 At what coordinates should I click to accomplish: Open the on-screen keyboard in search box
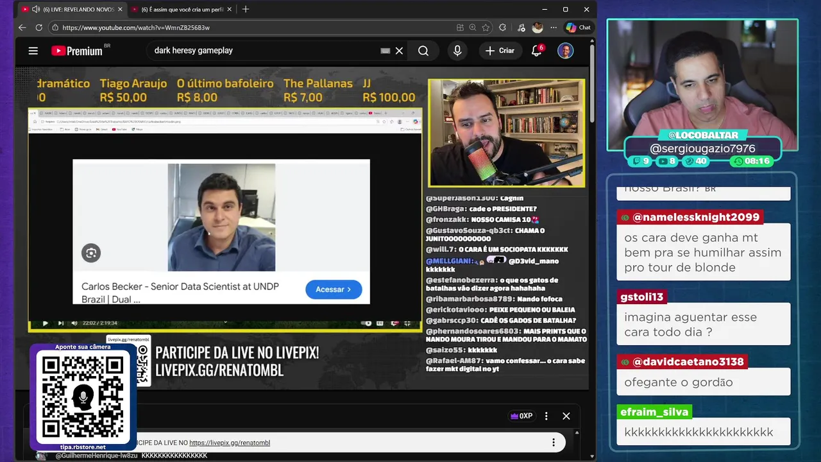pos(385,51)
